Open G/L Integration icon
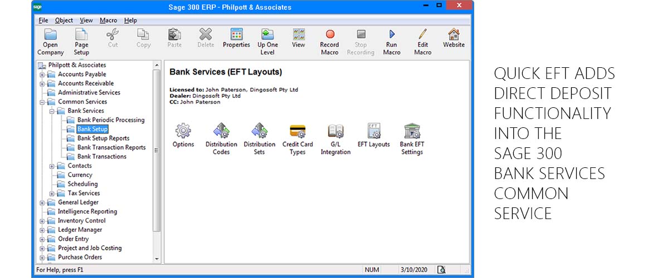 [335, 139]
